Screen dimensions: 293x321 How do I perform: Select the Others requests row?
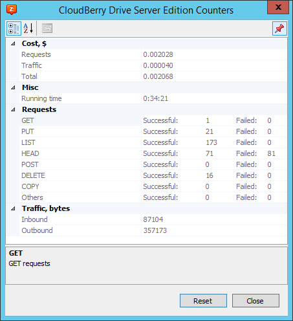[x=153, y=197]
